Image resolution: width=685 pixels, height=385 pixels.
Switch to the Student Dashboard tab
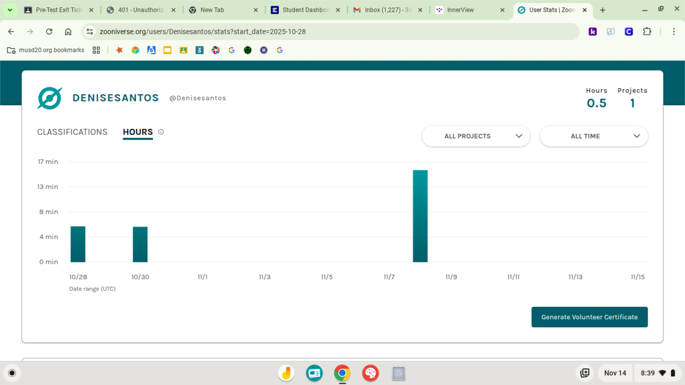click(x=305, y=10)
